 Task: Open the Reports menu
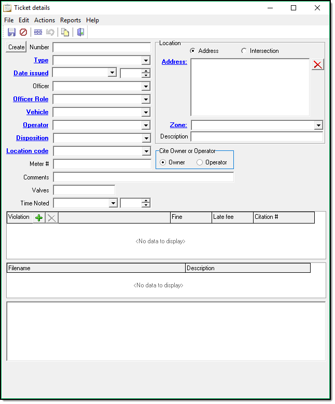click(x=71, y=20)
